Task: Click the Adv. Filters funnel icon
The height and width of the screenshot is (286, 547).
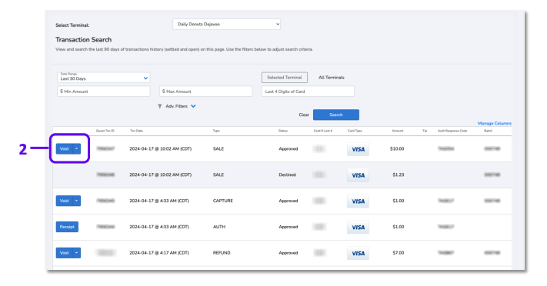Action: (x=160, y=106)
